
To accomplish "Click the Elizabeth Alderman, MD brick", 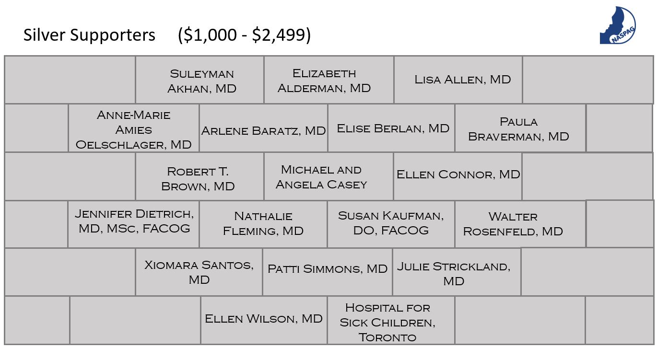I will 329,80.
